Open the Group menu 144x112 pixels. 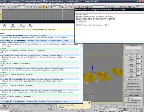11,4
